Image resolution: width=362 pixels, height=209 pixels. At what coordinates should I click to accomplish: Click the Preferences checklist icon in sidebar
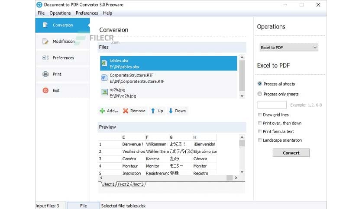click(45, 57)
